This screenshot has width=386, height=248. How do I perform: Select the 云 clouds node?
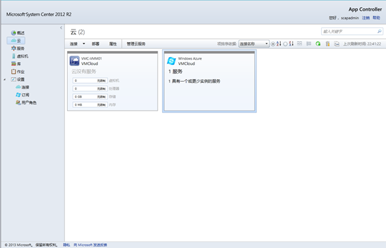coord(16,40)
